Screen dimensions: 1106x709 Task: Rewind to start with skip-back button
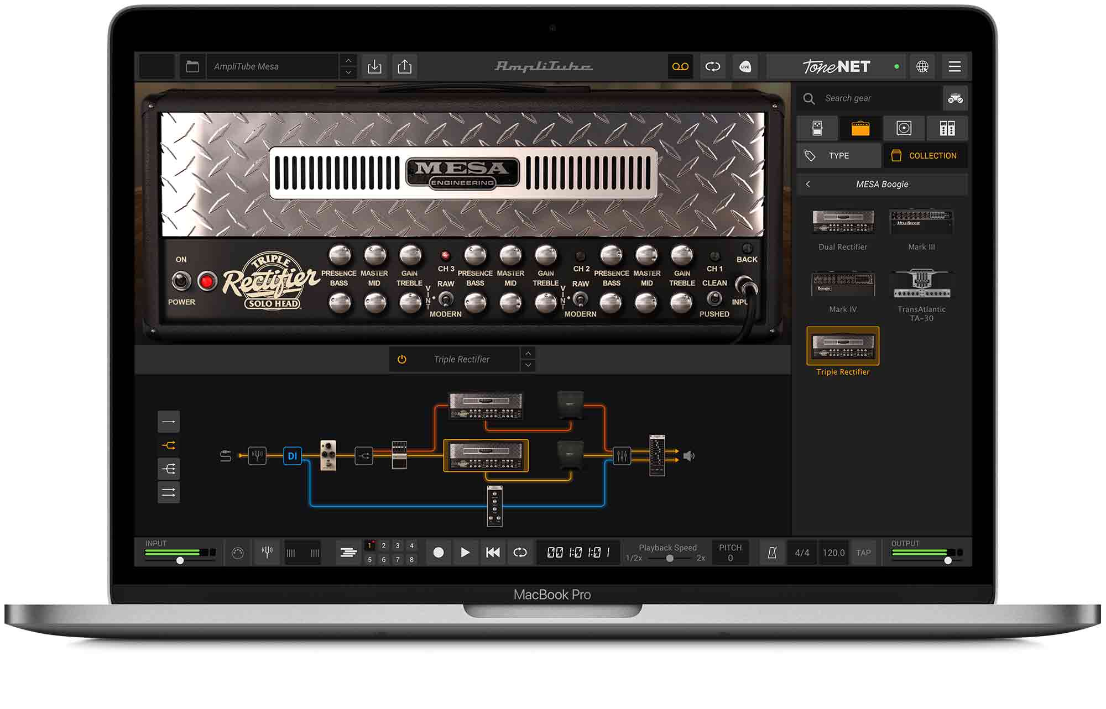click(493, 552)
